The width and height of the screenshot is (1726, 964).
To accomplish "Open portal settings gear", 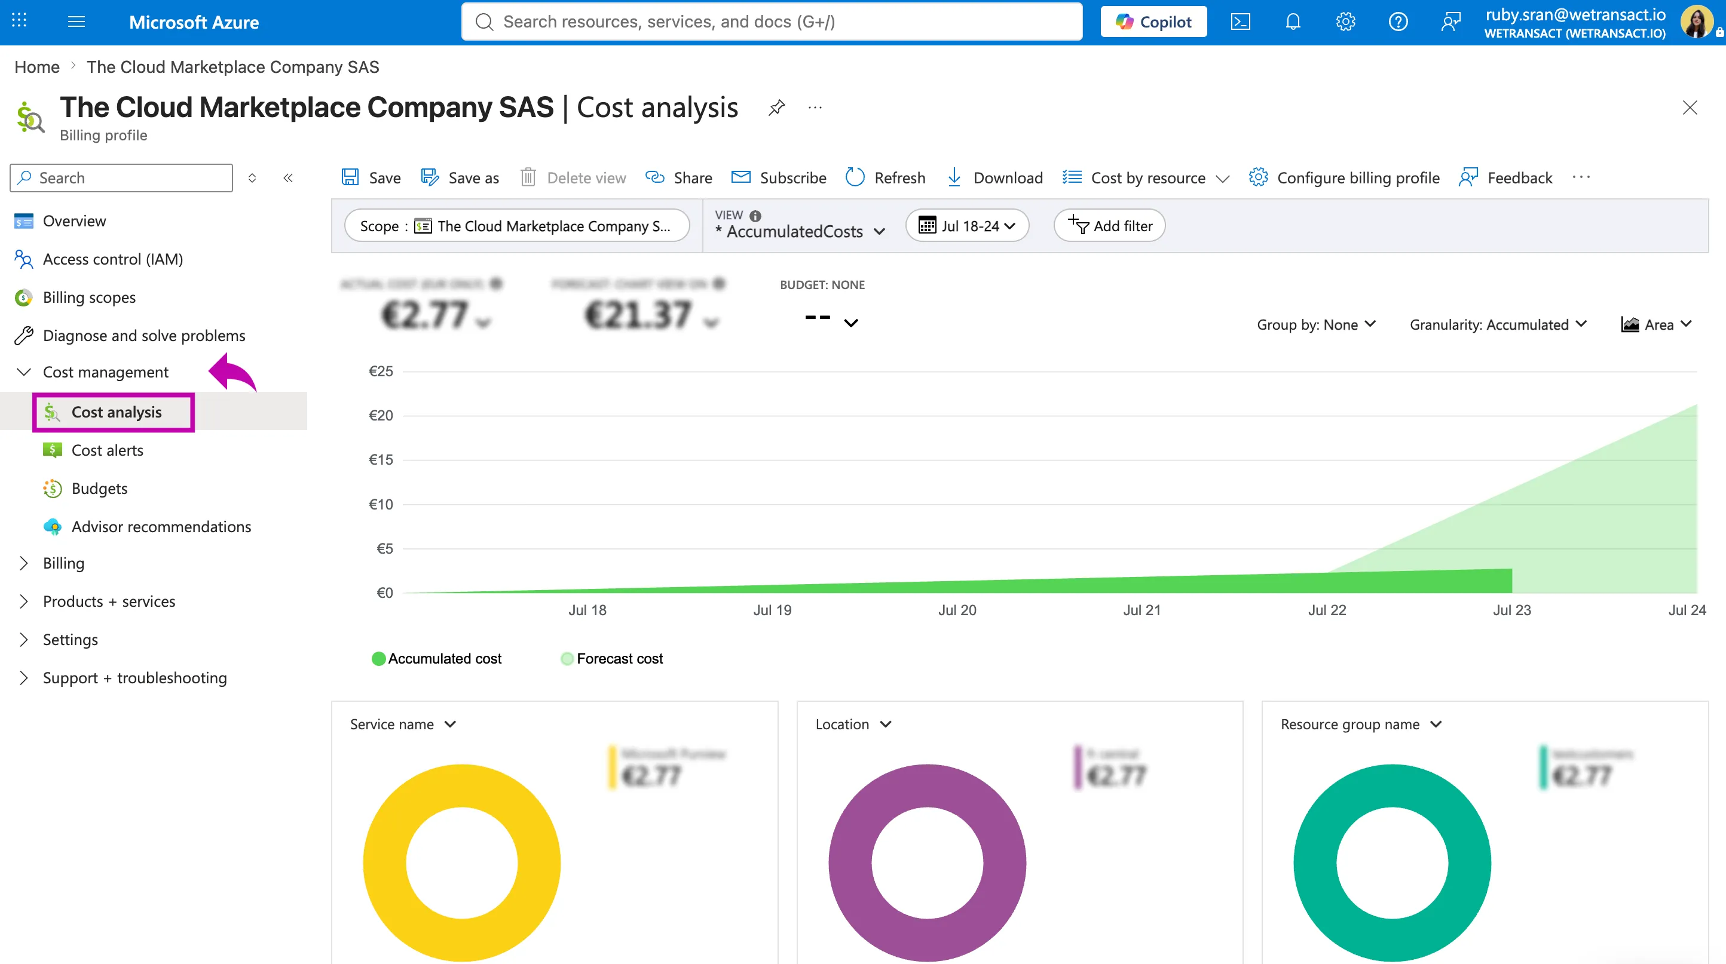I will pyautogui.click(x=1345, y=22).
